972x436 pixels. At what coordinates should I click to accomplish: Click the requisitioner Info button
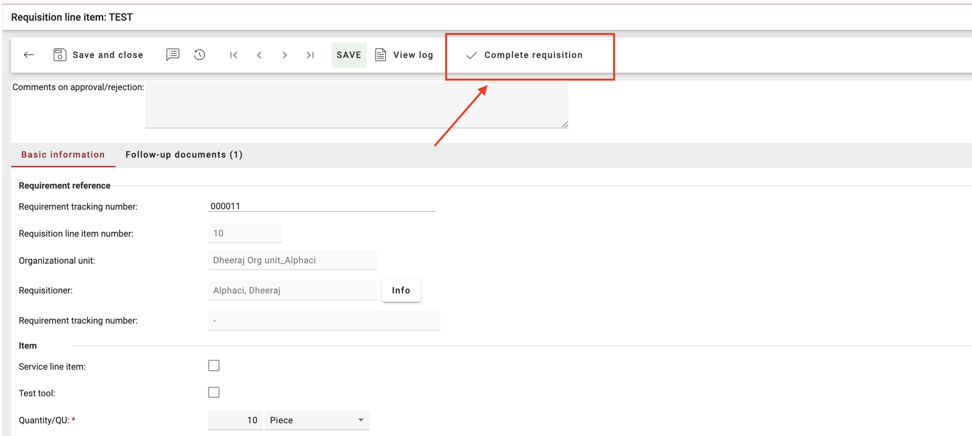401,290
